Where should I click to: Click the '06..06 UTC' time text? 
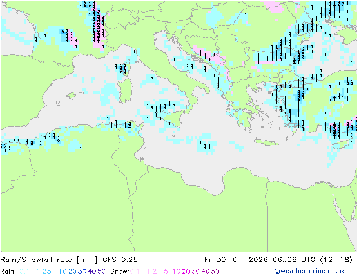coord(293,260)
